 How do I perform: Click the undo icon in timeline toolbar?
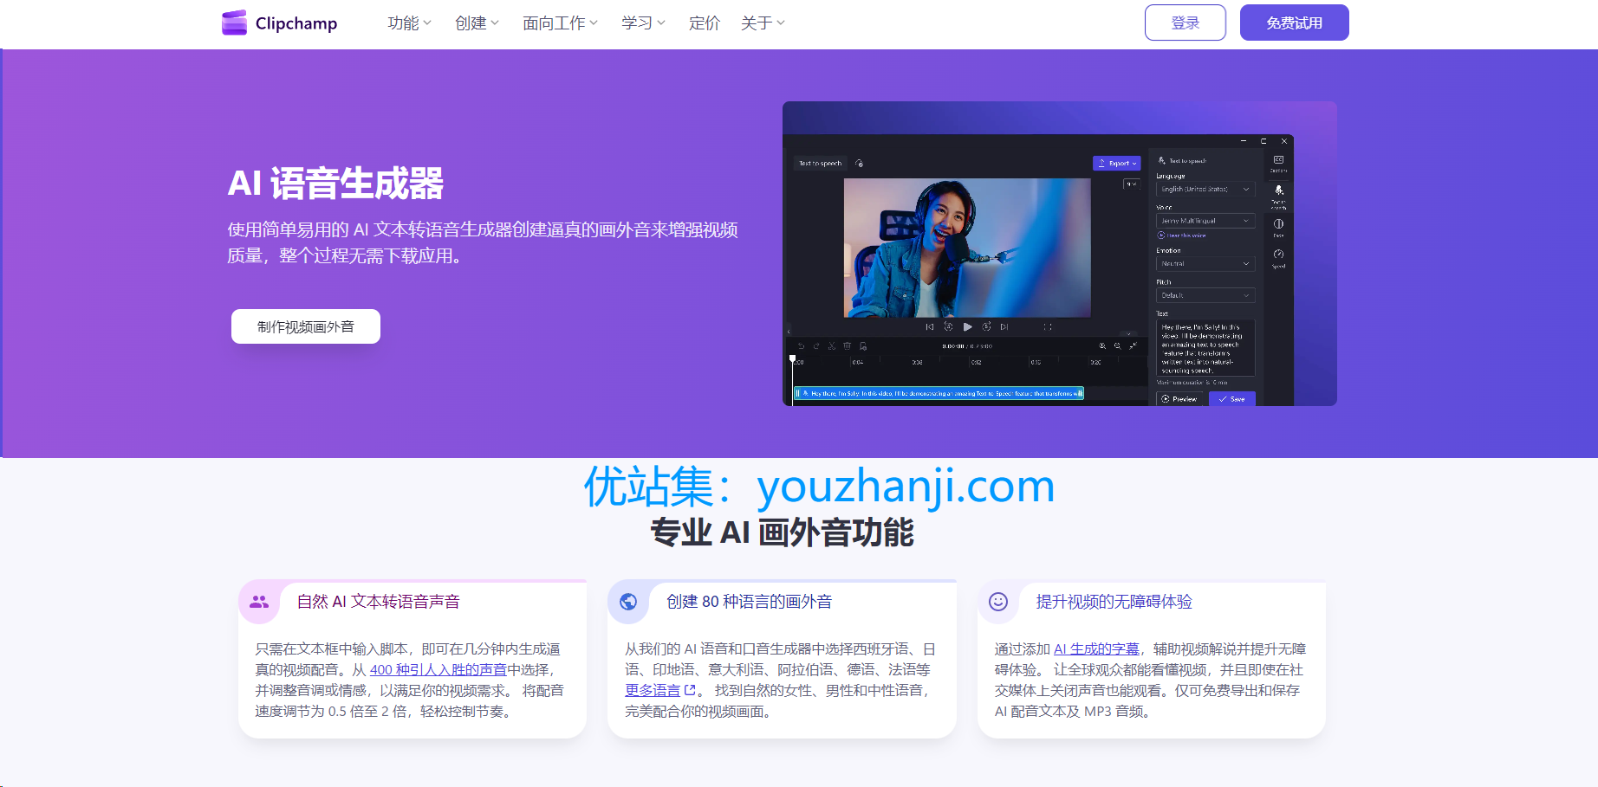[x=801, y=346]
